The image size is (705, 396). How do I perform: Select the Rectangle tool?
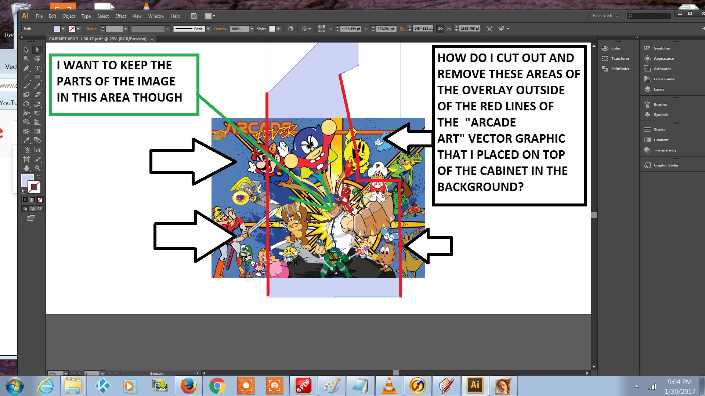click(x=37, y=77)
